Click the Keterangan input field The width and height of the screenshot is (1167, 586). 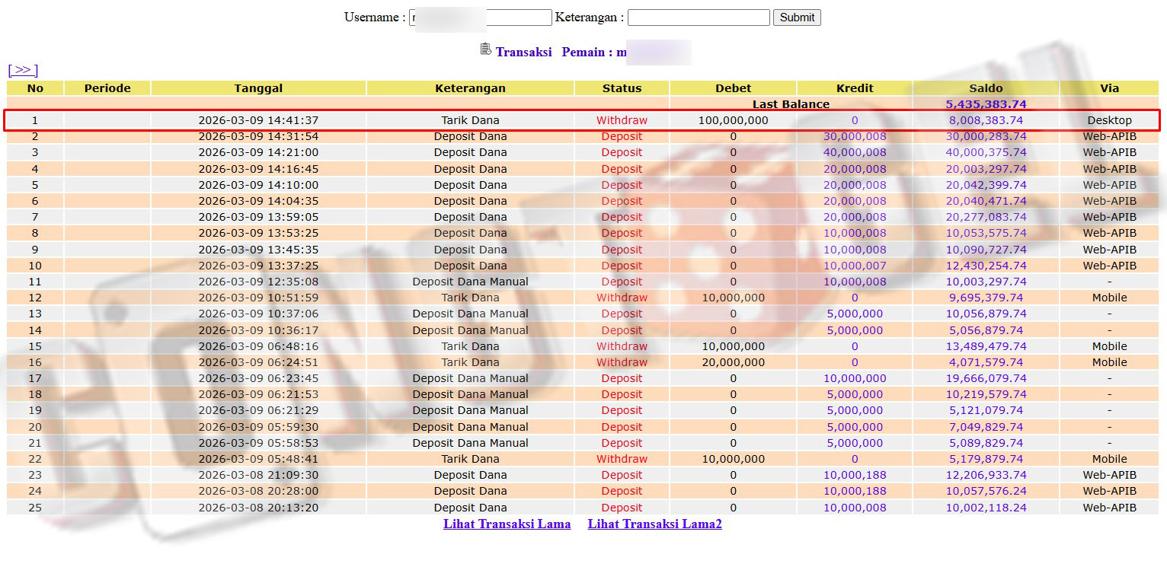[x=698, y=18]
